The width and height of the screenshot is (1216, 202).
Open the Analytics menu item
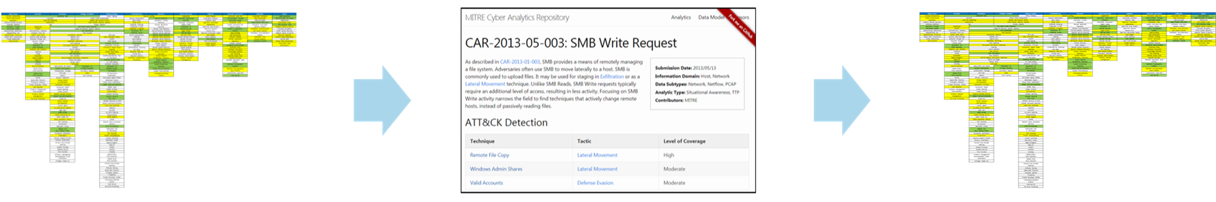point(680,18)
